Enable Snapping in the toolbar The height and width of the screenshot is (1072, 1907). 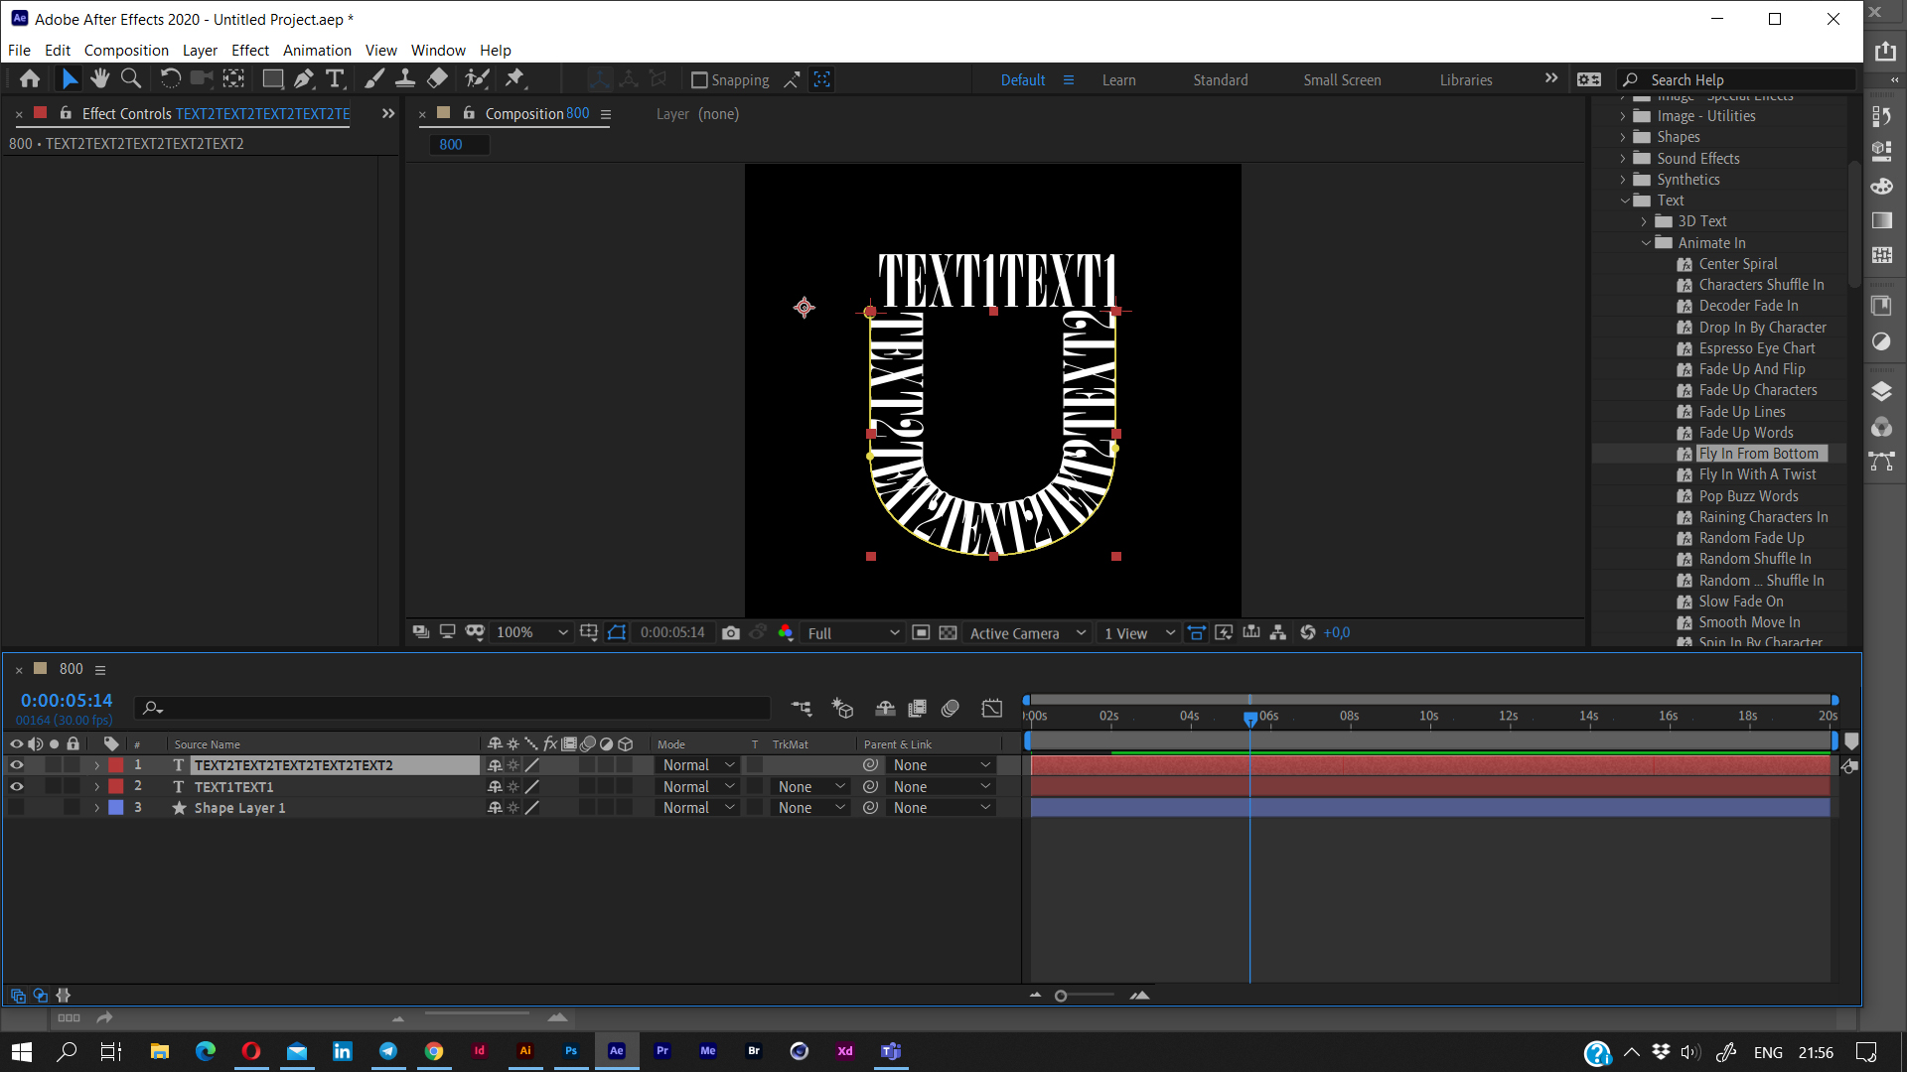700,79
